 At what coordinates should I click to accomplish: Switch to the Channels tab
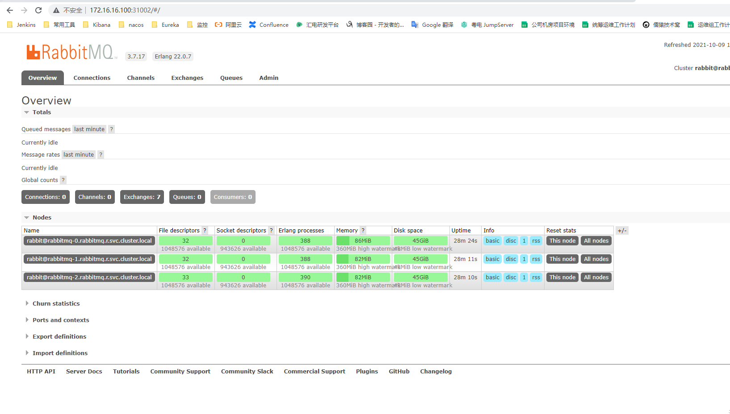pyautogui.click(x=141, y=78)
